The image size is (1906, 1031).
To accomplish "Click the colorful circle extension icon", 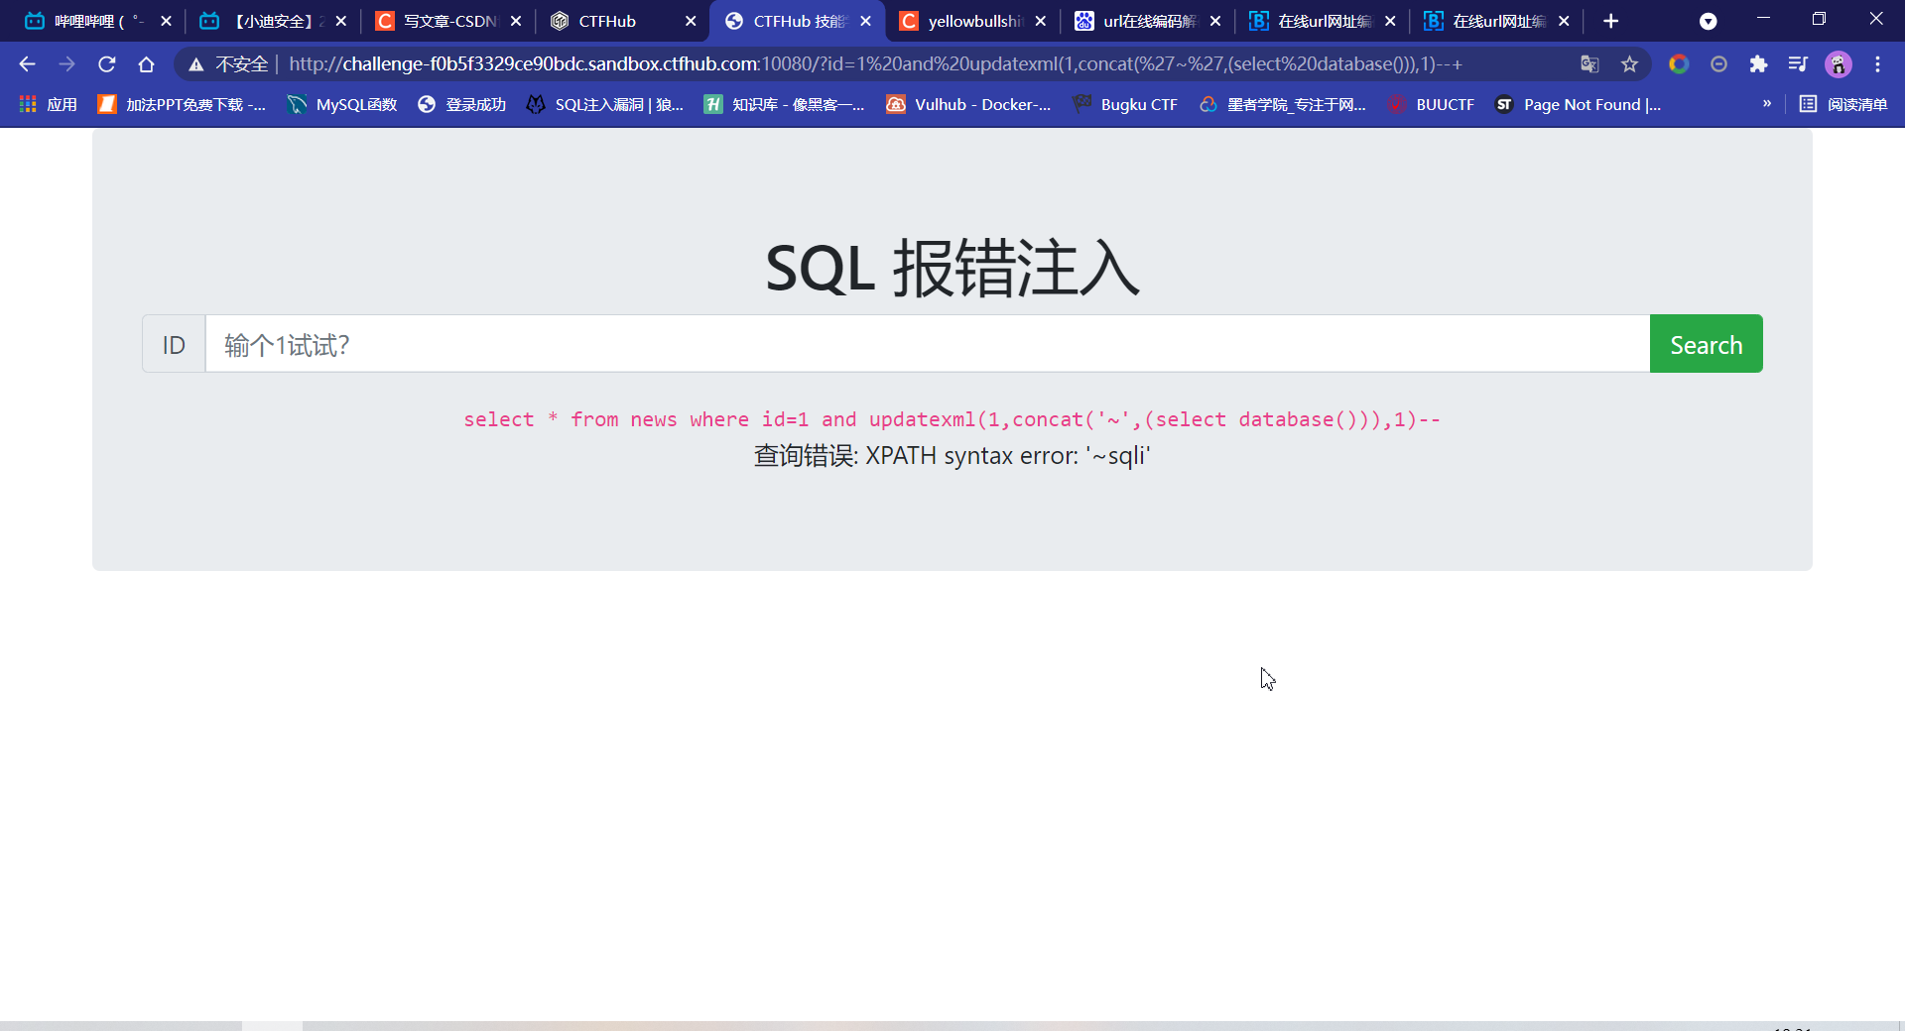I will tap(1679, 64).
